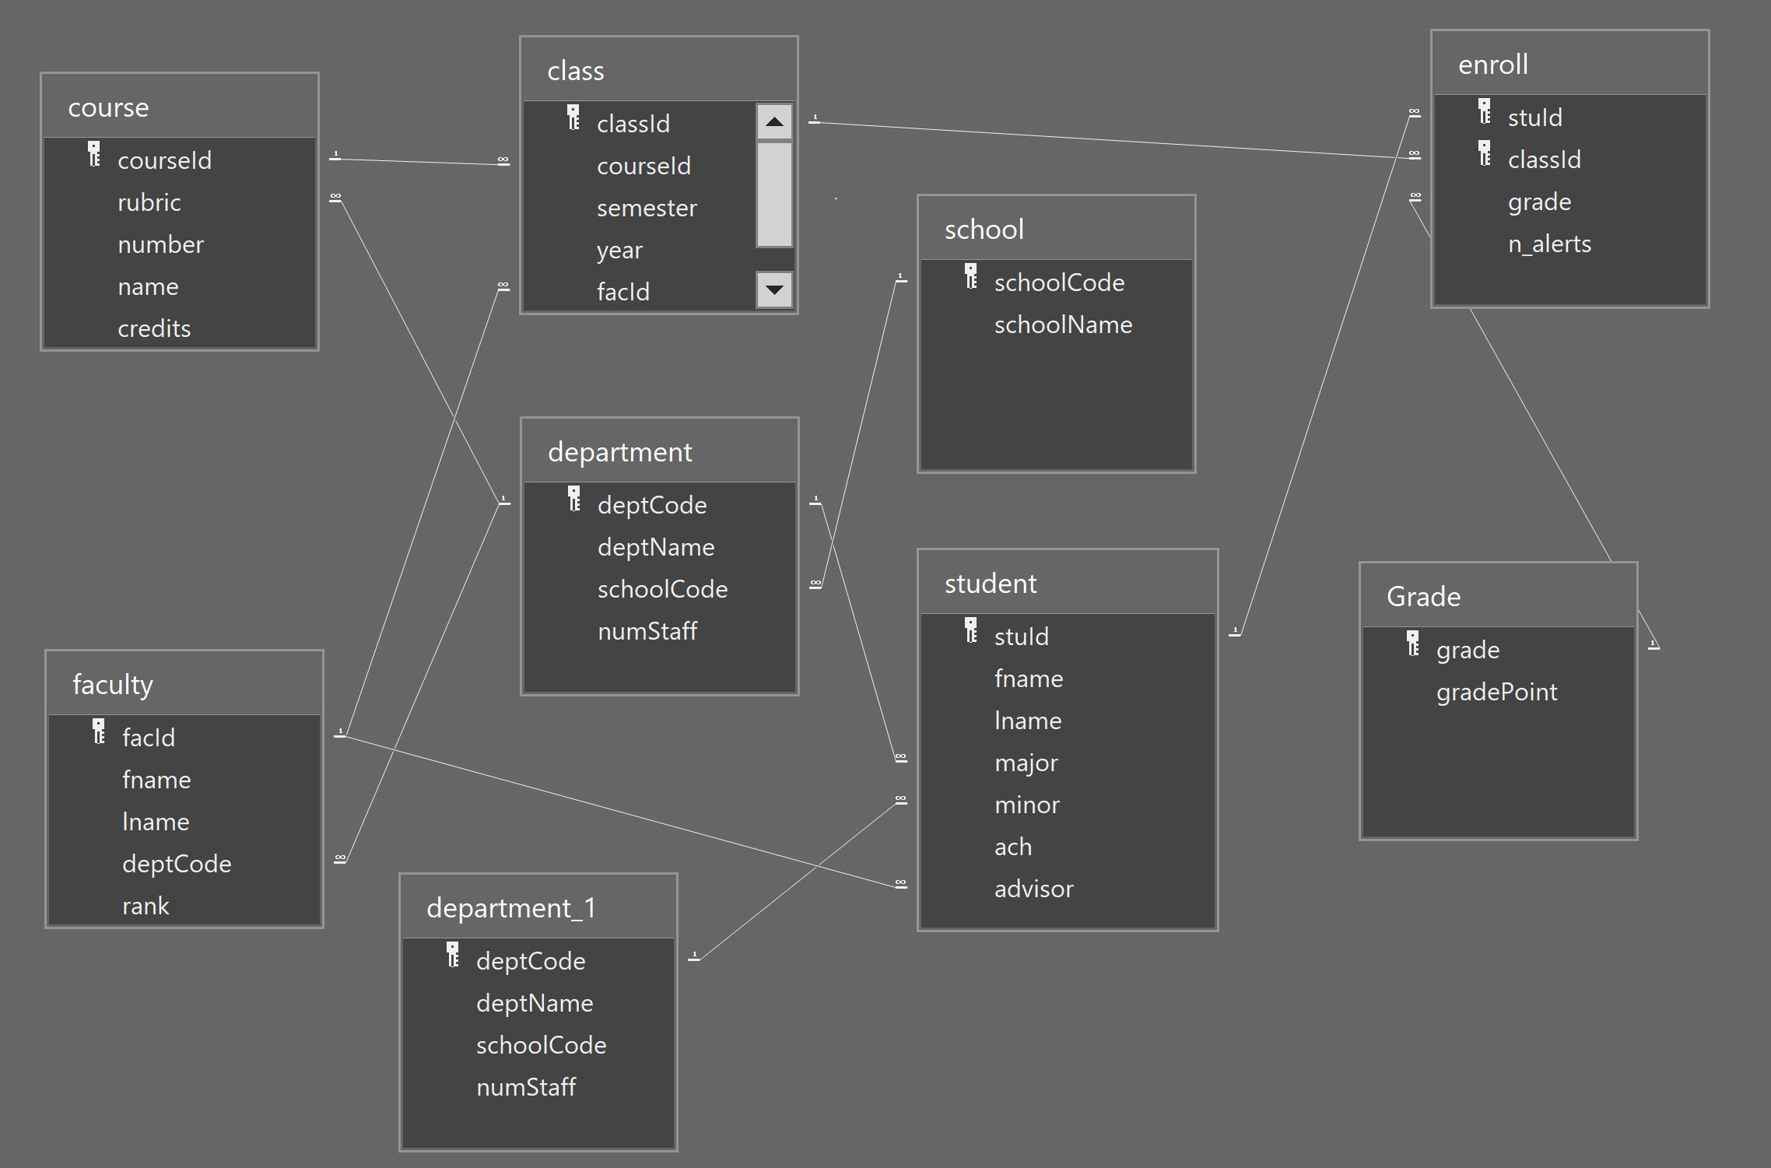Click the primary key icon beside courseId in course
Viewport: 1771px width, 1168px height.
(94, 154)
